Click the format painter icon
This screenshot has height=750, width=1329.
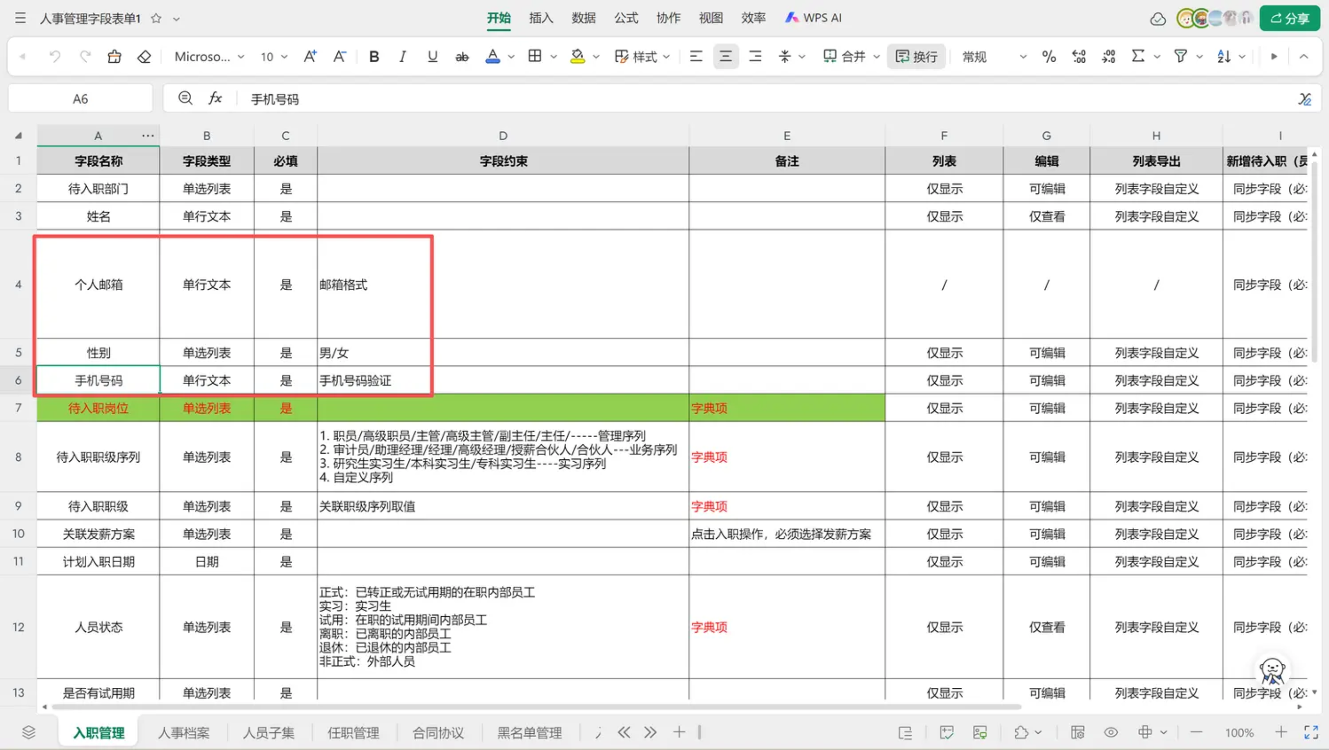pos(114,56)
